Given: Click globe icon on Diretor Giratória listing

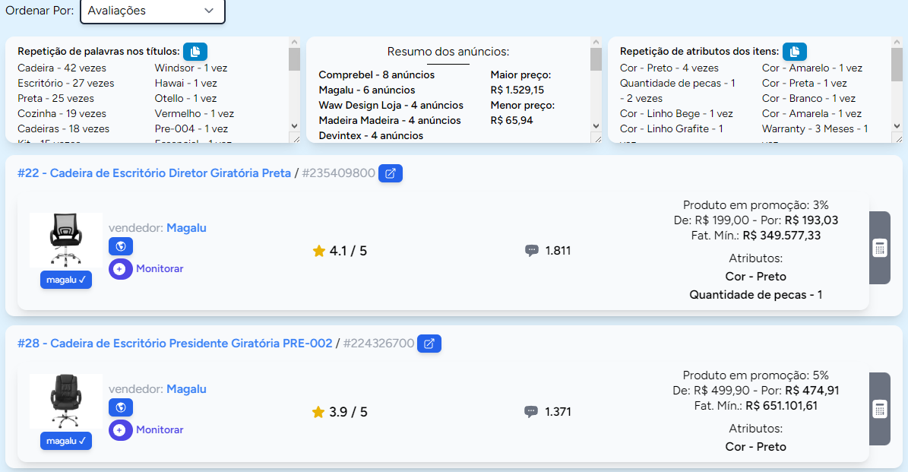Looking at the screenshot, I should [120, 246].
